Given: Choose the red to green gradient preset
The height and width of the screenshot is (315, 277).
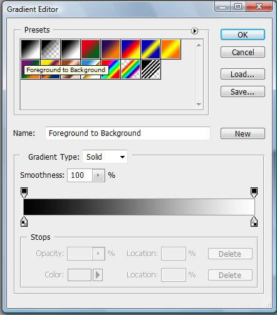Looking at the screenshot, I should tap(91, 49).
